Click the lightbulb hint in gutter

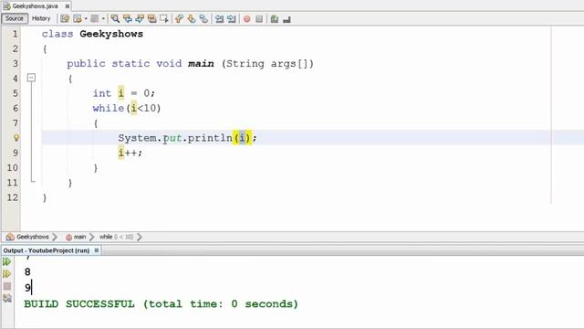[x=16, y=138]
